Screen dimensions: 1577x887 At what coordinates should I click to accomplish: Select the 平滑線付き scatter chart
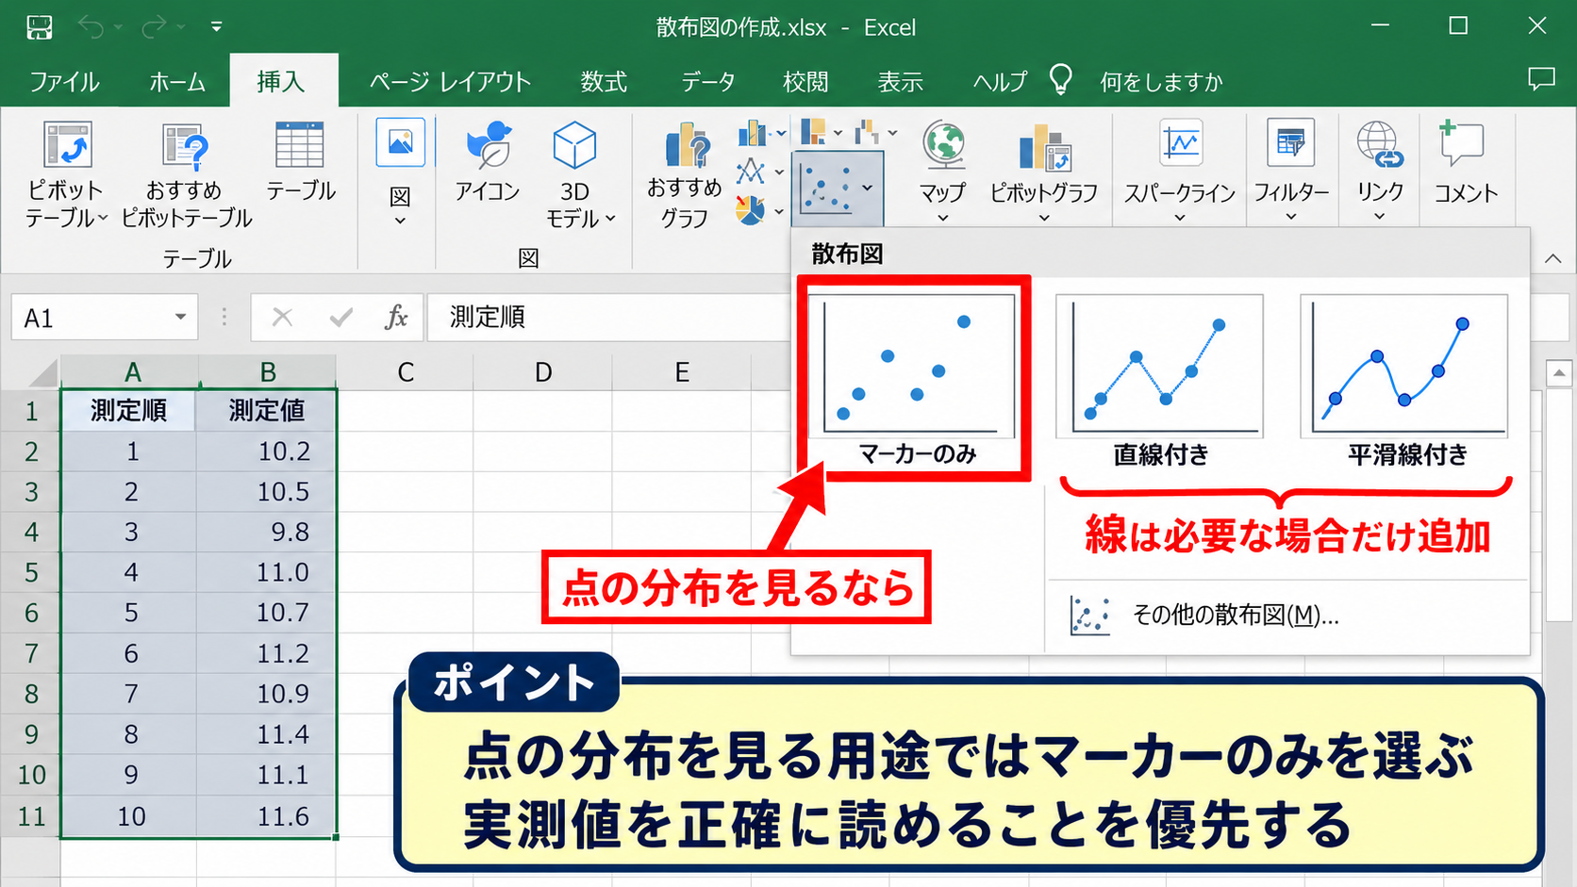coord(1405,382)
